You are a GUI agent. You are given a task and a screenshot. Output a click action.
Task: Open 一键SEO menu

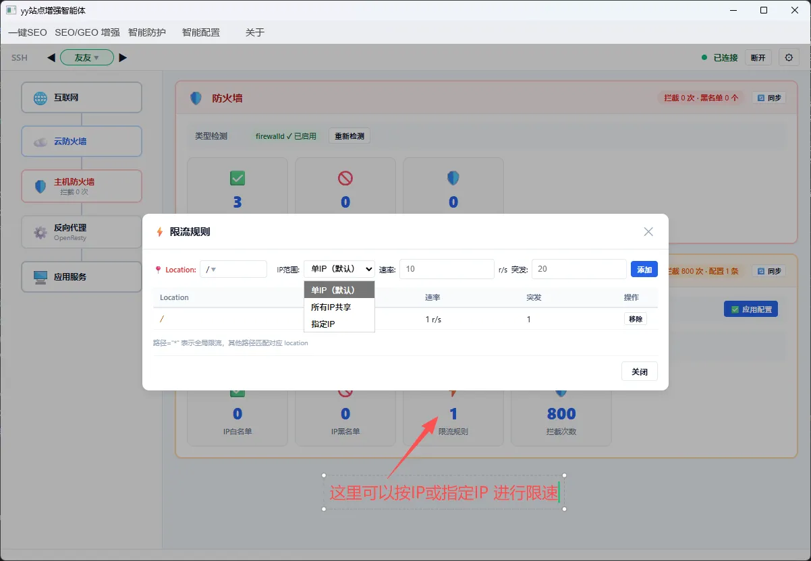tap(28, 32)
